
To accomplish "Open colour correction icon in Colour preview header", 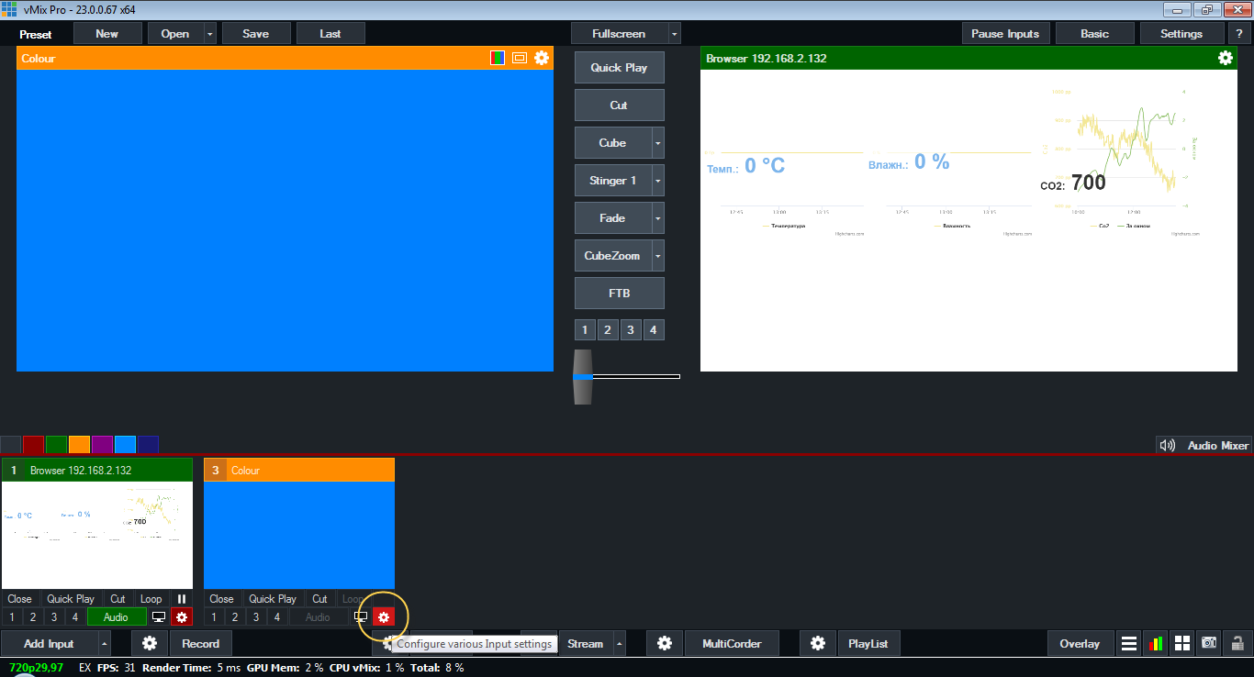I will (498, 58).
